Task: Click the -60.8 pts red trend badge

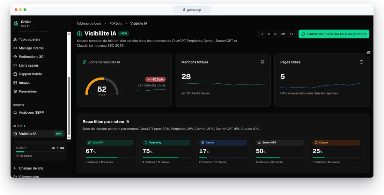Action: coord(155,79)
